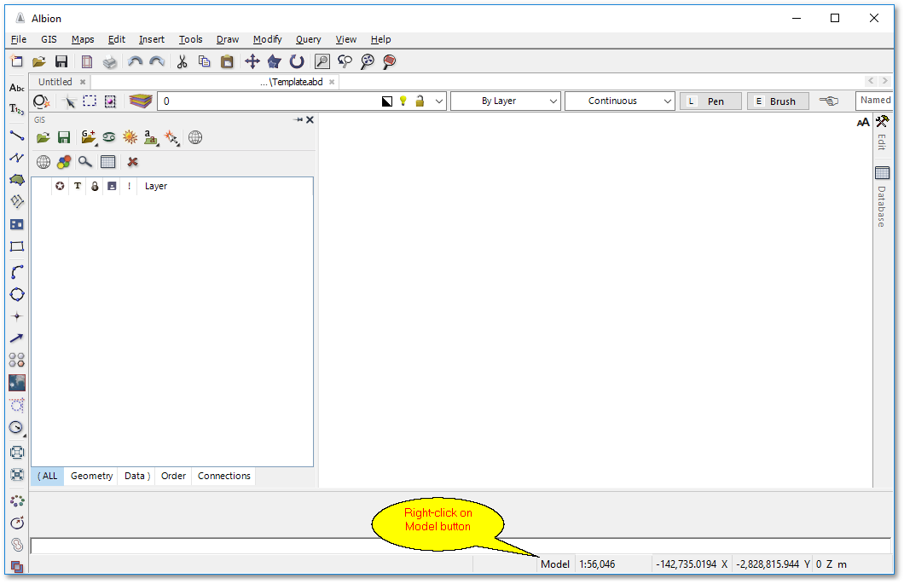904x584 pixels.
Task: Open the By Layer dropdown
Action: pos(505,101)
